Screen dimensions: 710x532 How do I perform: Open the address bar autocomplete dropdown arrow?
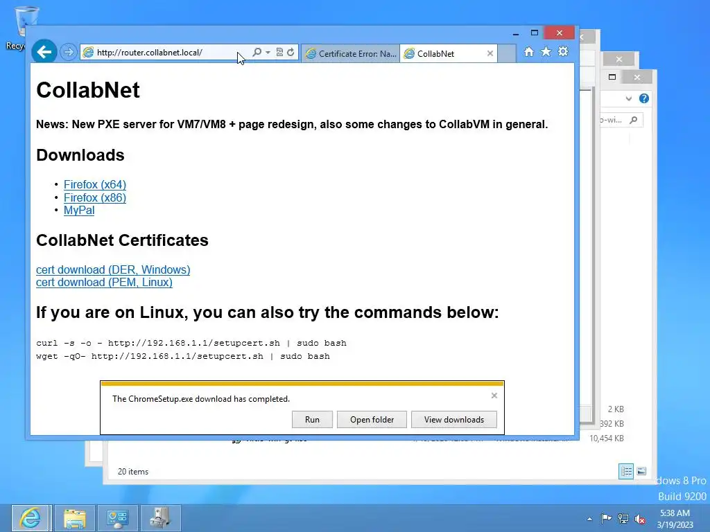[x=268, y=53]
